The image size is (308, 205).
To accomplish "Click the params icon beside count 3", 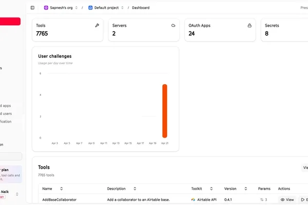I will (x=262, y=199).
